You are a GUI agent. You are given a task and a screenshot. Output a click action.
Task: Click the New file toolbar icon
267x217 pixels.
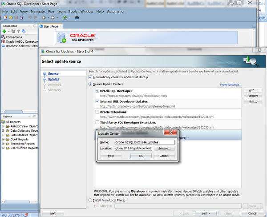(5, 17)
